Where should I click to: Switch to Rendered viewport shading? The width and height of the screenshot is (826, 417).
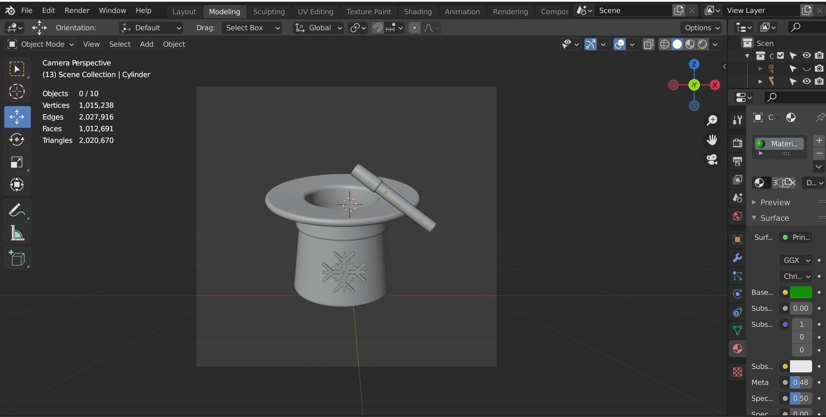tap(702, 44)
